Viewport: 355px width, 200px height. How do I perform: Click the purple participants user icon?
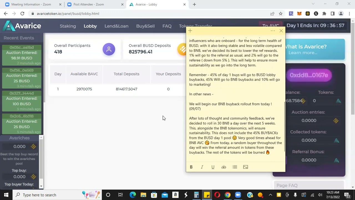pyautogui.click(x=109, y=49)
